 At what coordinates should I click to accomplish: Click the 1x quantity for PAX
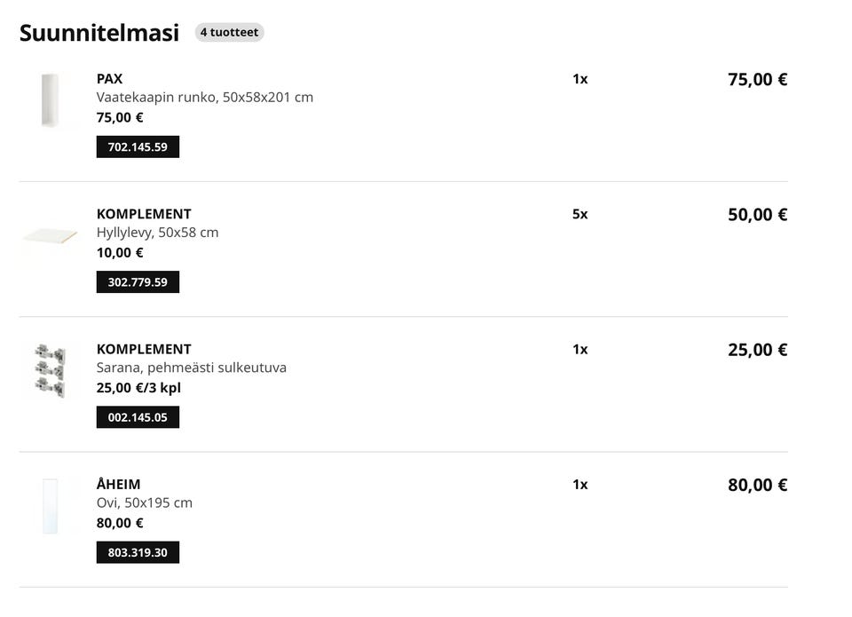tap(580, 79)
